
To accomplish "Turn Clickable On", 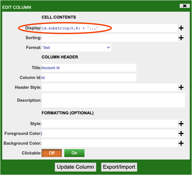I will click(x=74, y=153).
